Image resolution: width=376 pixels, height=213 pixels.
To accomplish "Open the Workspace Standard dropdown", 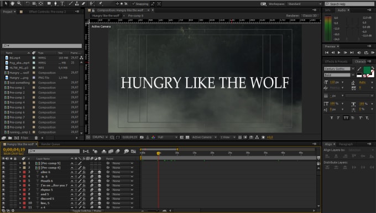I will [304, 4].
